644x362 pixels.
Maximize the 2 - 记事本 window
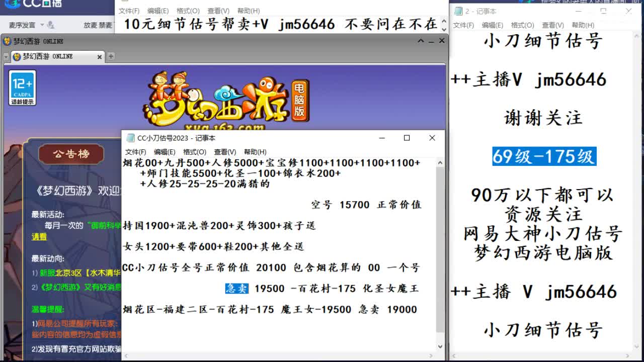[x=604, y=11]
